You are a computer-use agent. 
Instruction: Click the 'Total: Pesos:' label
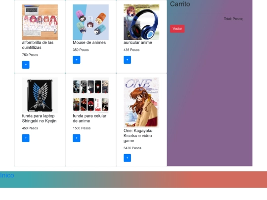pos(233,19)
